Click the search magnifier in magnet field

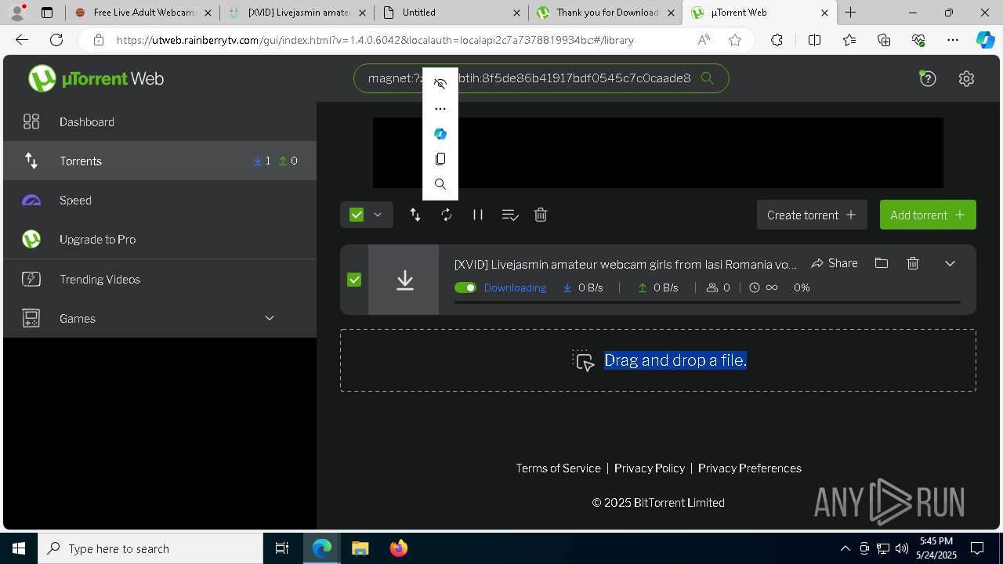tap(707, 78)
